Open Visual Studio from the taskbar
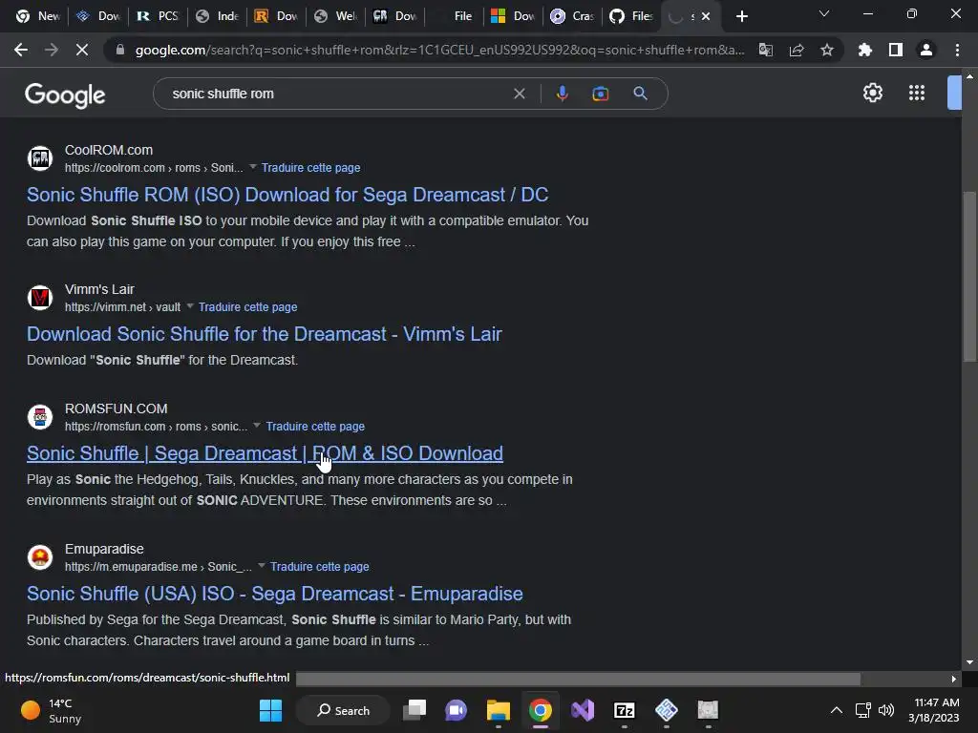This screenshot has width=978, height=733. [583, 710]
